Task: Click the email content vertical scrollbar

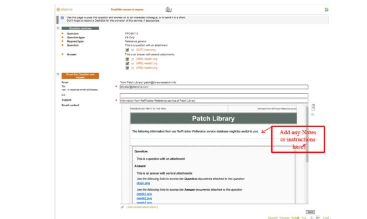Action: tap(307, 135)
